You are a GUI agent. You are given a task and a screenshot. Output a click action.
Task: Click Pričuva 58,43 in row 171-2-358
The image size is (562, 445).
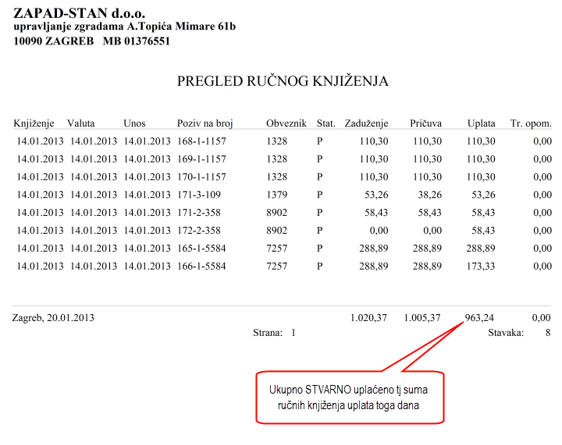tap(430, 213)
